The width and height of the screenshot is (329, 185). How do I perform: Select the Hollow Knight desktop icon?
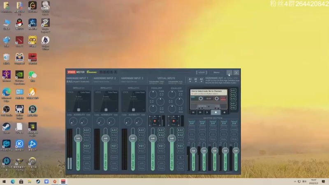[x=19, y=112]
